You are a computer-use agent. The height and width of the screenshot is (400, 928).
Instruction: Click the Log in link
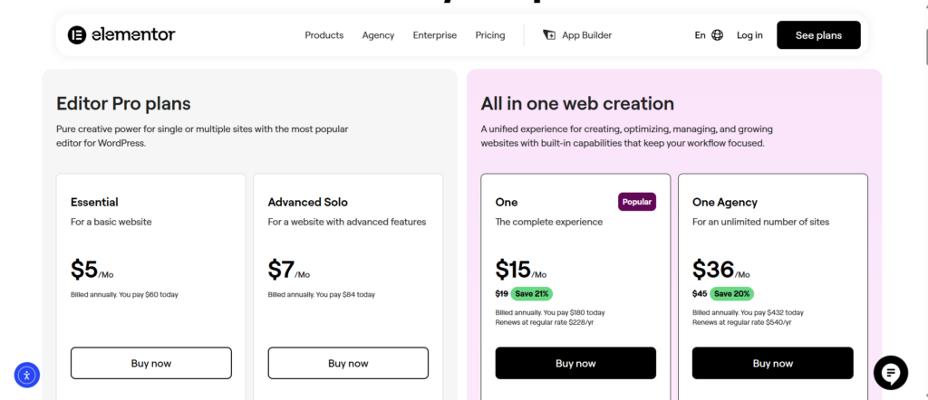click(749, 35)
